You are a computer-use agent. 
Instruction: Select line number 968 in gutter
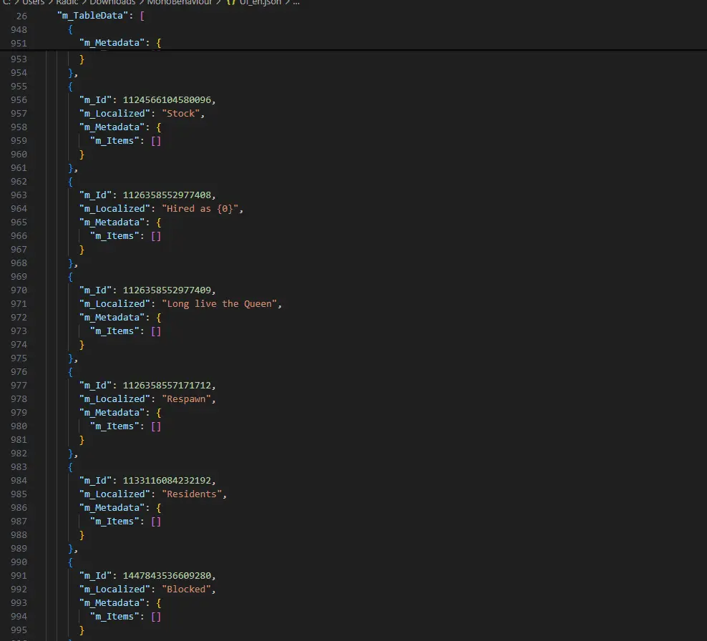pyautogui.click(x=19, y=263)
